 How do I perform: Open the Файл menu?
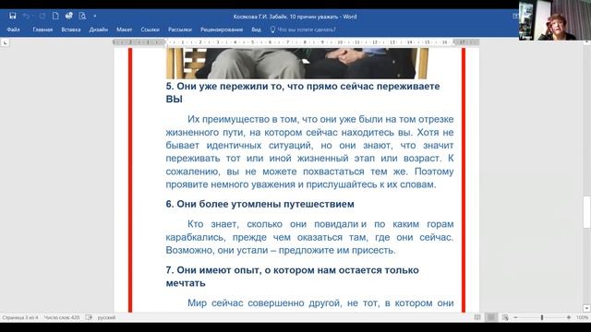coord(13,30)
